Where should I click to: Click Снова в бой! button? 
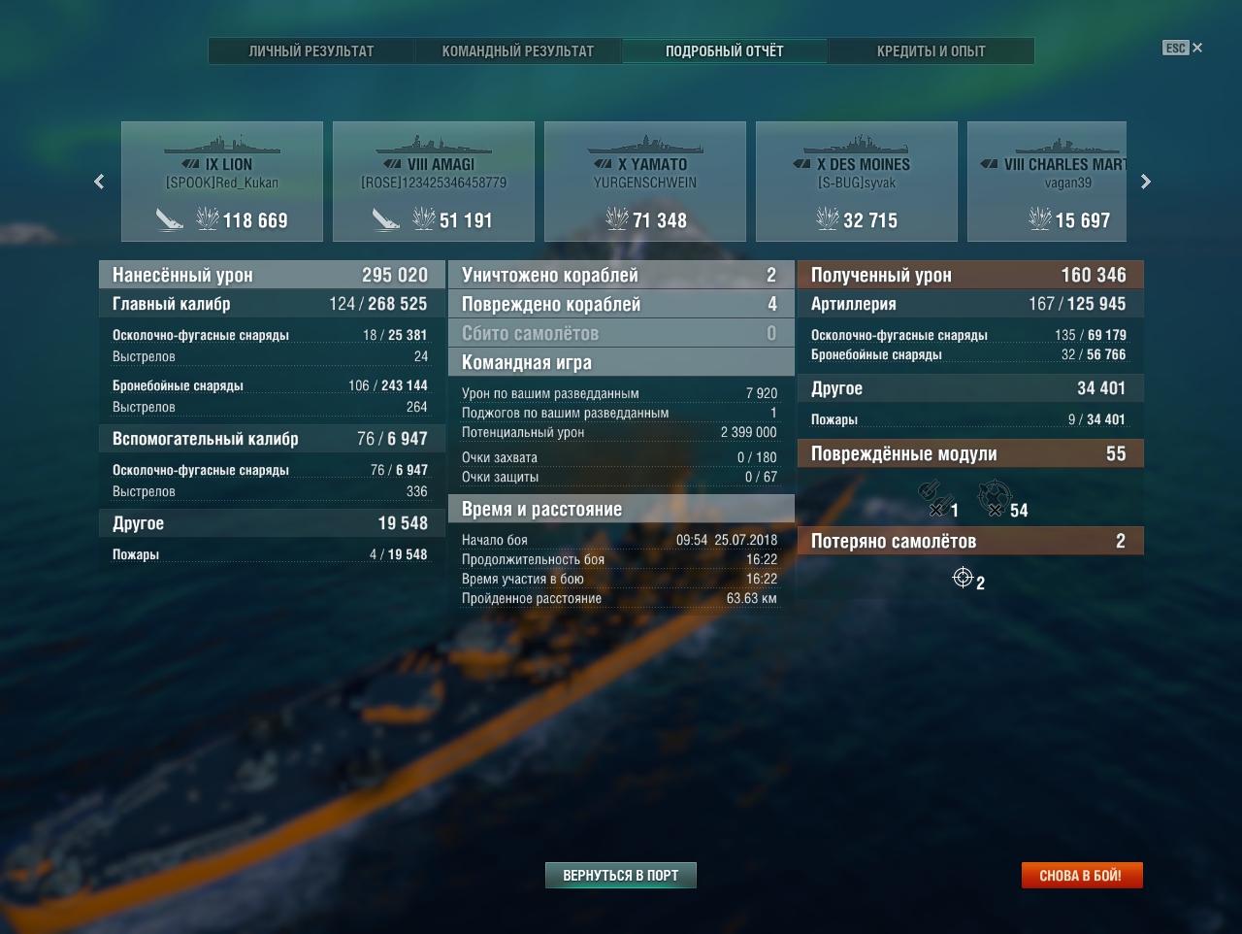click(x=1081, y=875)
